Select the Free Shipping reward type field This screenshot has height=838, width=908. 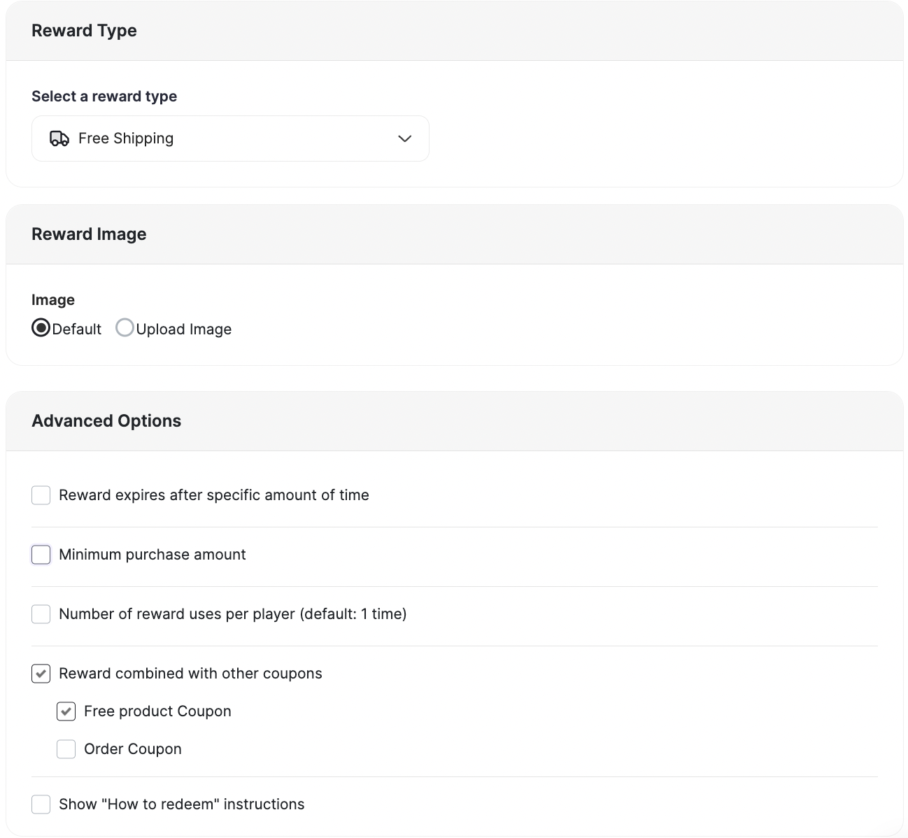click(231, 138)
